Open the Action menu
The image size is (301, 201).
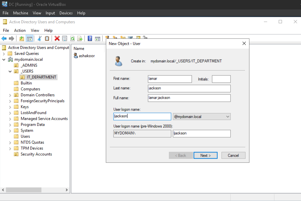coord(20,30)
